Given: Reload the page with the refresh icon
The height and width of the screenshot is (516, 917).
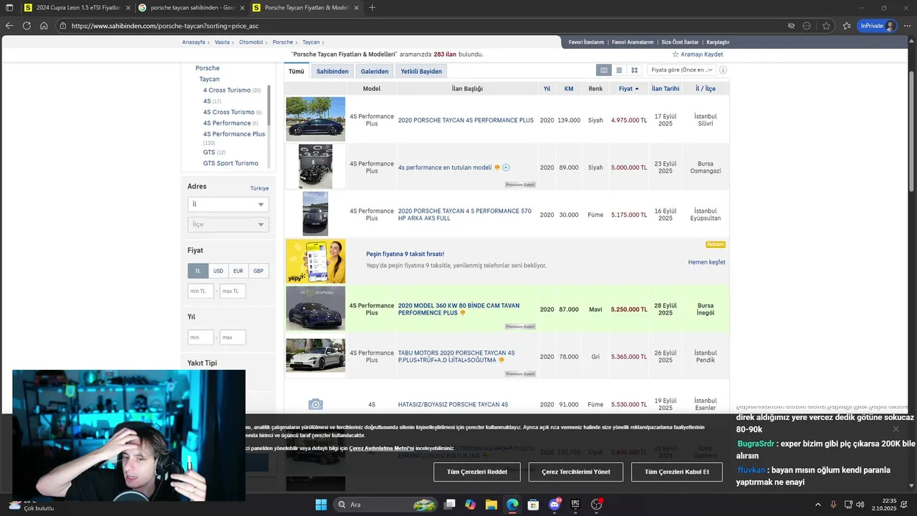Looking at the screenshot, I should pos(27,26).
